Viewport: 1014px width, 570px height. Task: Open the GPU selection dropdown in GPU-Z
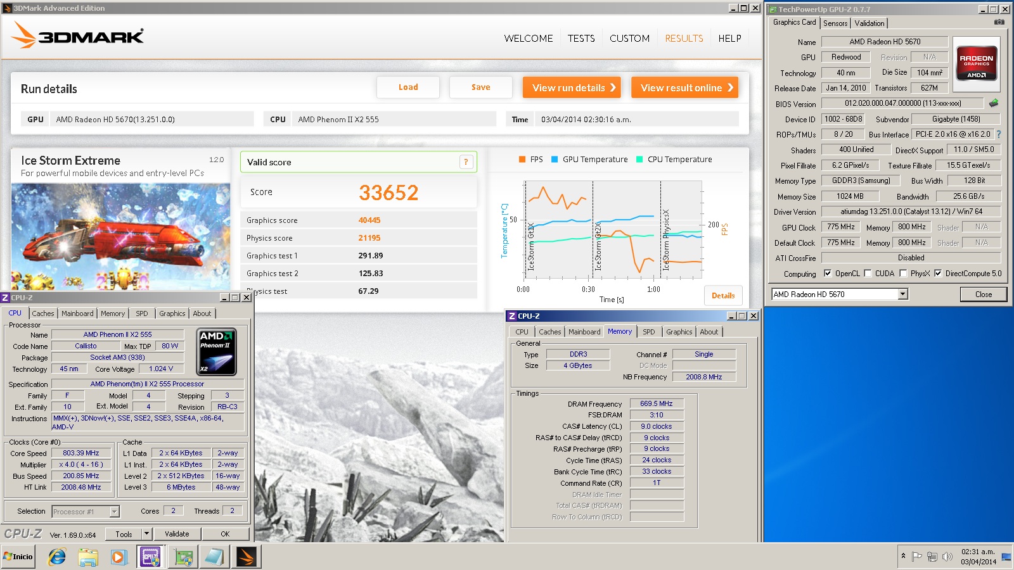coord(903,294)
